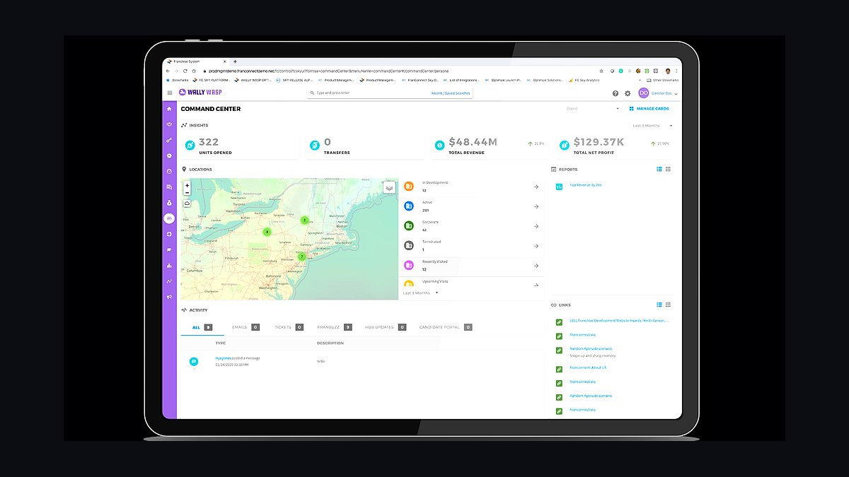Open a new browser tab
Image resolution: width=849 pixels, height=477 pixels.
coord(236,61)
